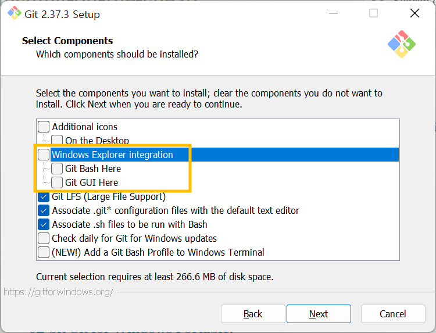Image resolution: width=436 pixels, height=333 pixels.
Task: Select (NEW!) Add a Git Bash Profile text
Action: 158,252
